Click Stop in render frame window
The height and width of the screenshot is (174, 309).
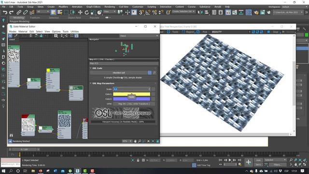[x=275, y=32]
